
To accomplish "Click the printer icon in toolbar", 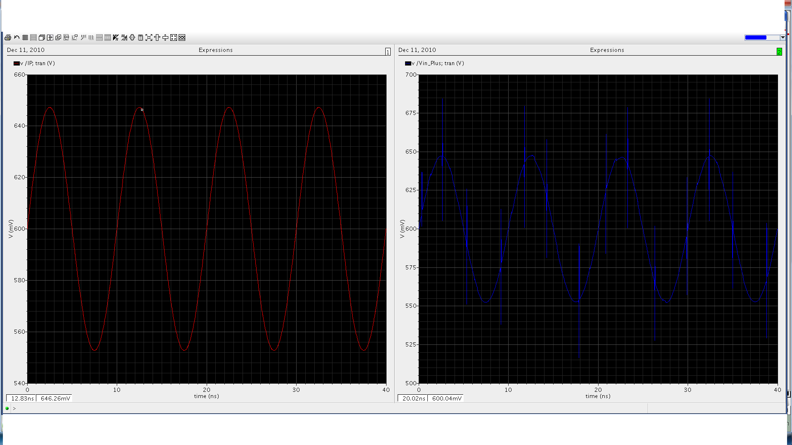I will point(8,37).
